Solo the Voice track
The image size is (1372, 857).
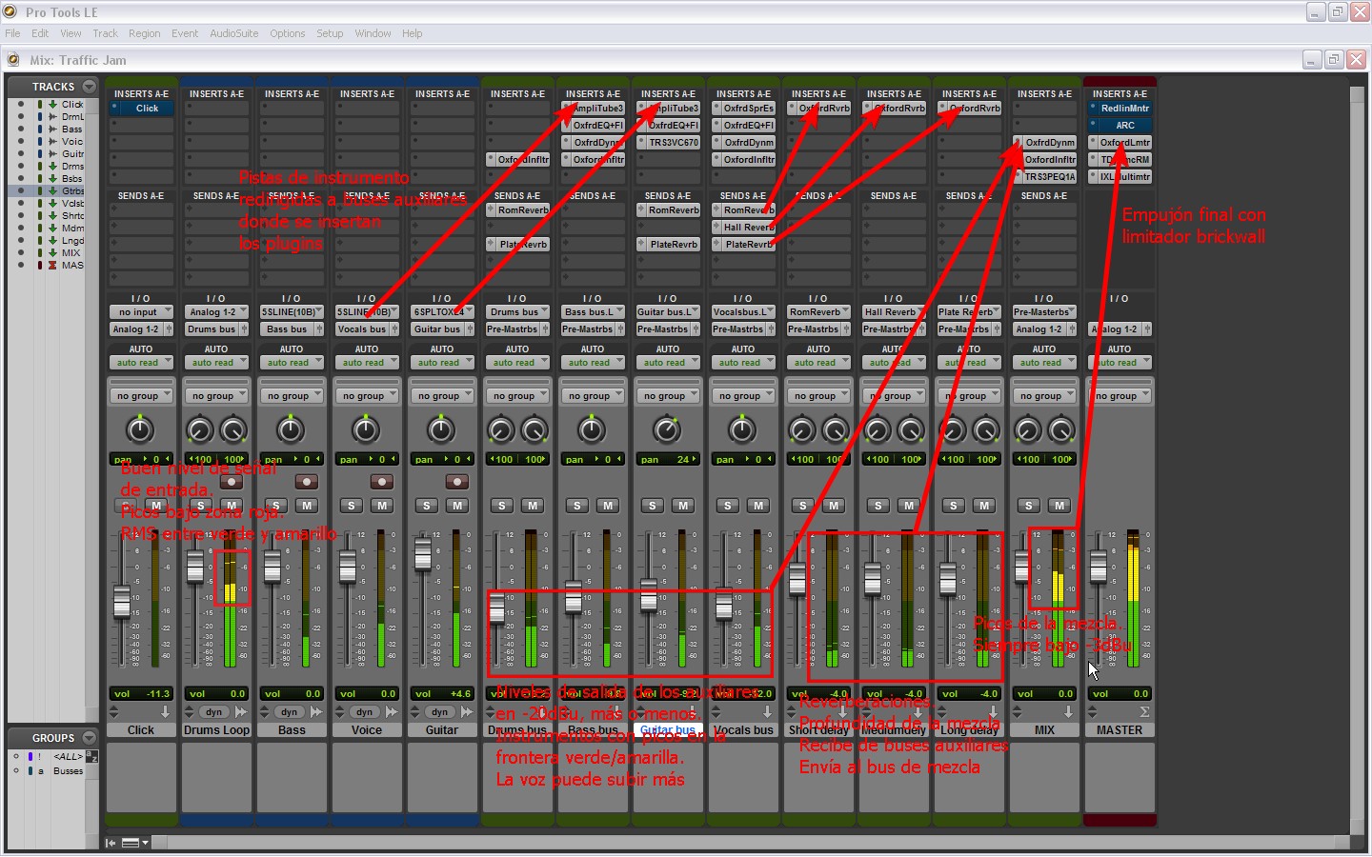pos(352,506)
